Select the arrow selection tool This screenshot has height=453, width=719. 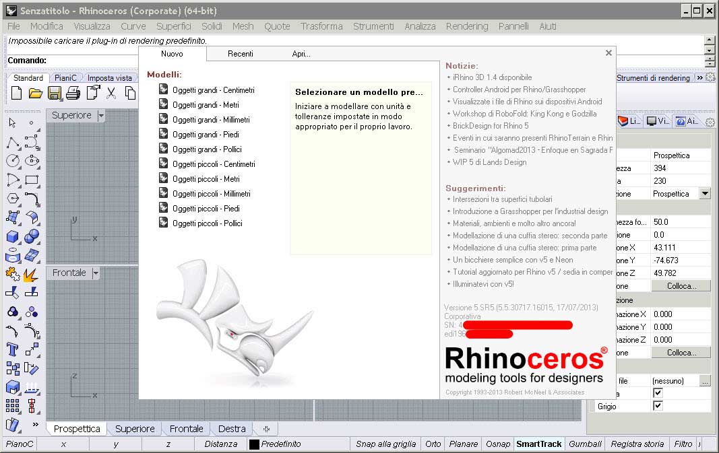pyautogui.click(x=12, y=123)
